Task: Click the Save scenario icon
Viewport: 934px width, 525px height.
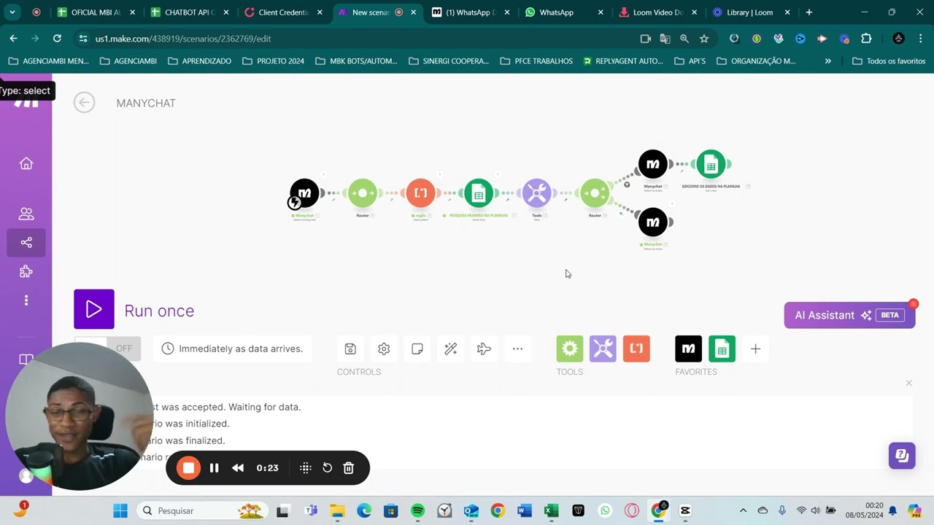Action: (x=350, y=349)
